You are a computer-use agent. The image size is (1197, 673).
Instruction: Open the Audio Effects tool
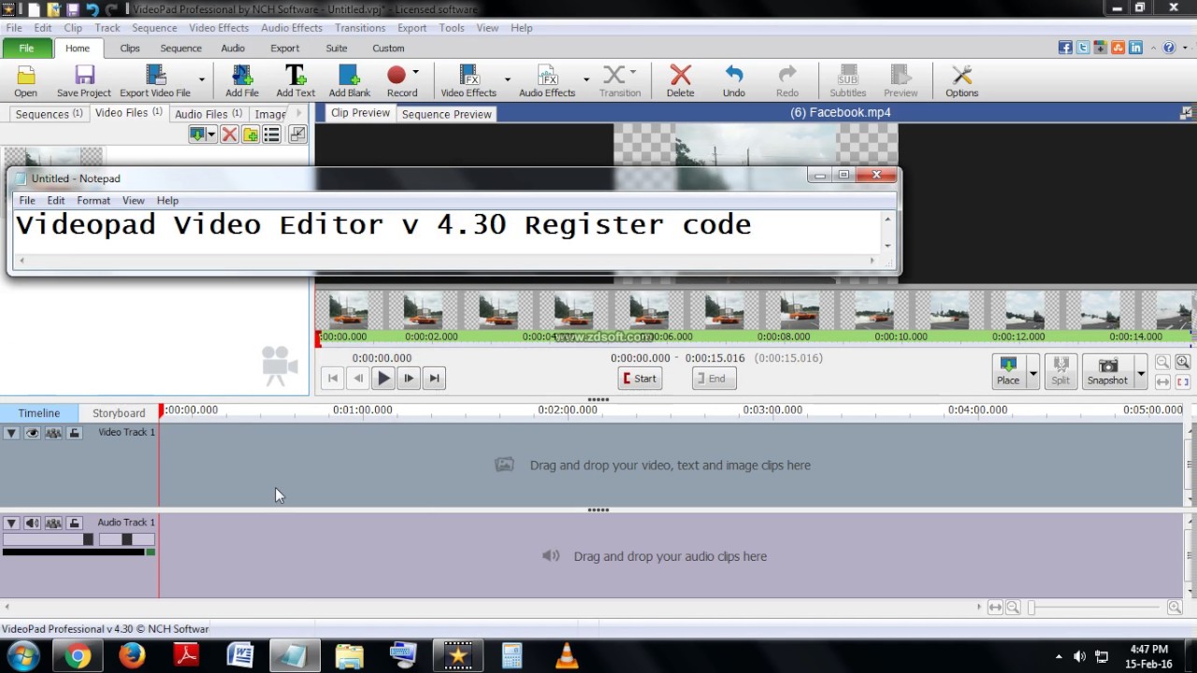(x=547, y=81)
